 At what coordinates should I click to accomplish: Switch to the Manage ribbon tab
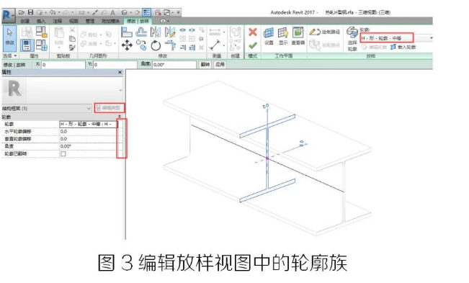pyautogui.click(x=90, y=21)
